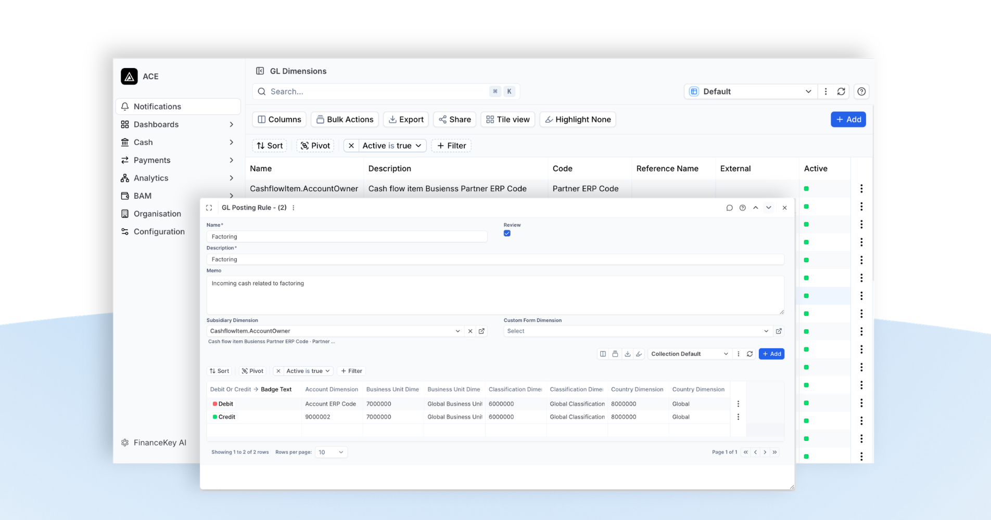Click into the Name field containing Factoring
991x520 pixels.
(347, 237)
